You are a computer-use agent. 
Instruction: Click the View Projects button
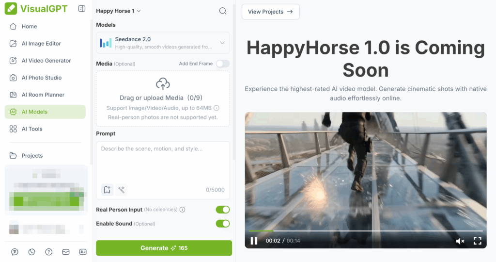[270, 12]
